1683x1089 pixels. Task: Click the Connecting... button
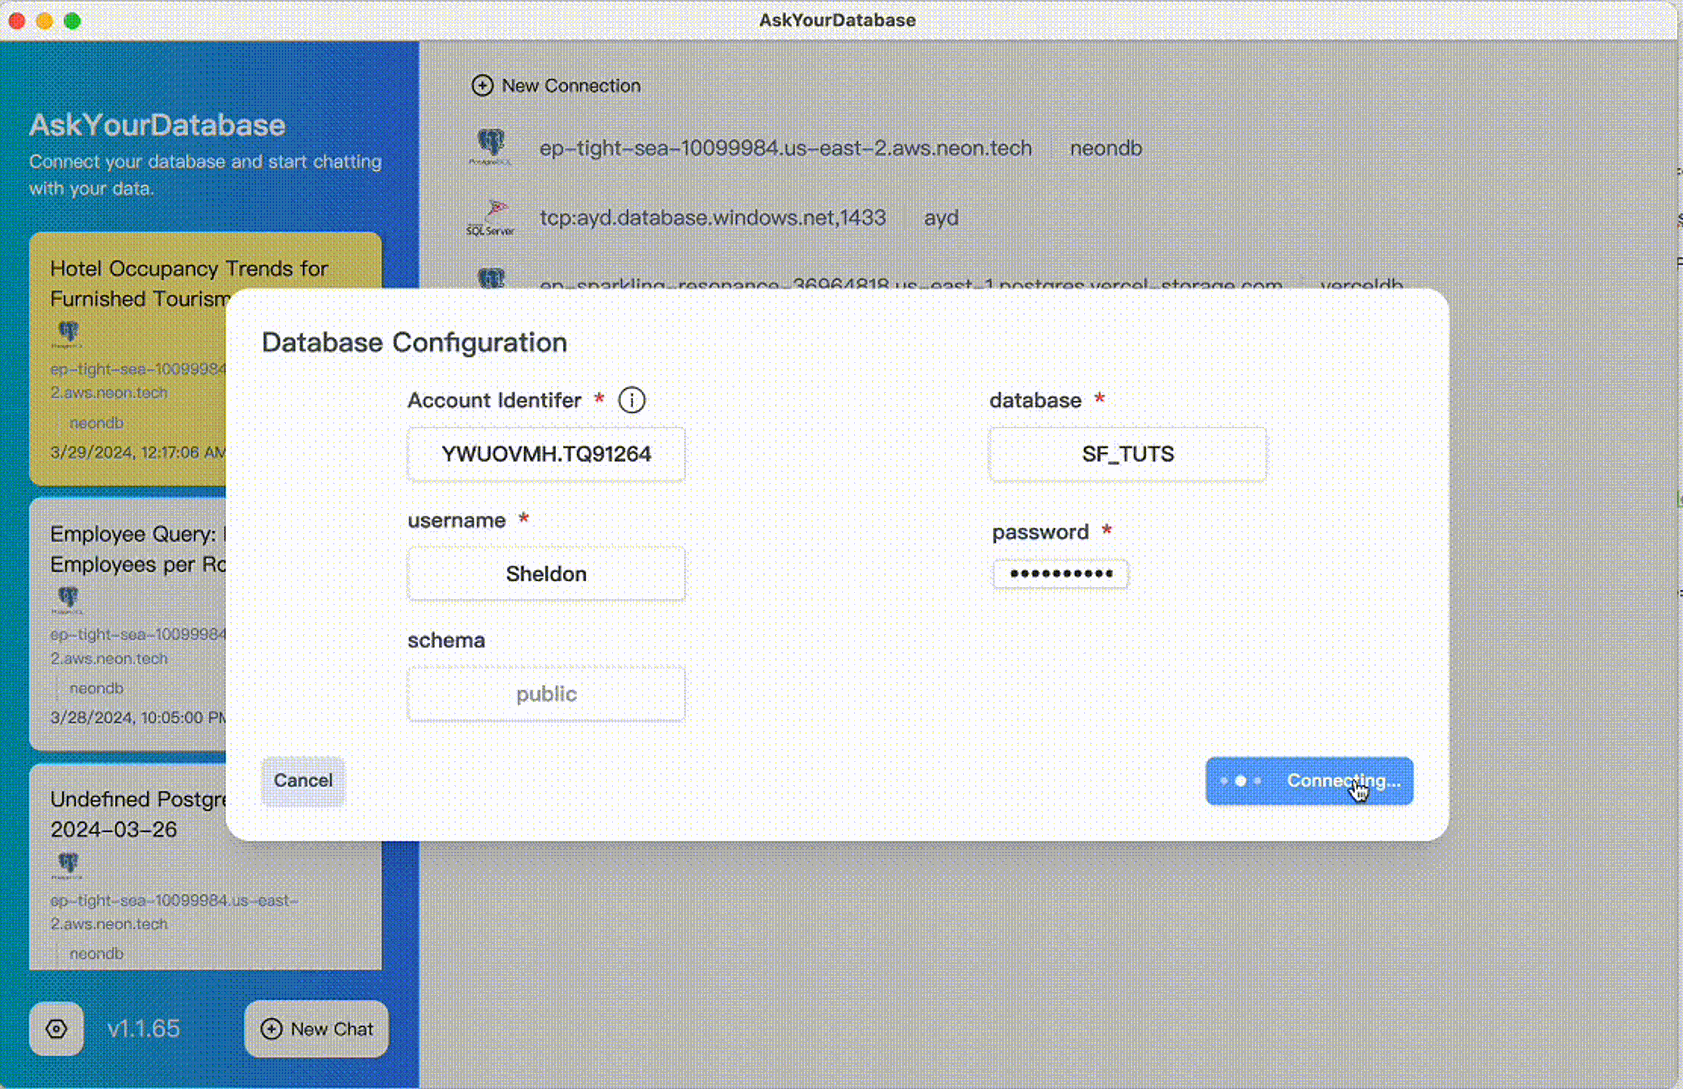point(1309,781)
